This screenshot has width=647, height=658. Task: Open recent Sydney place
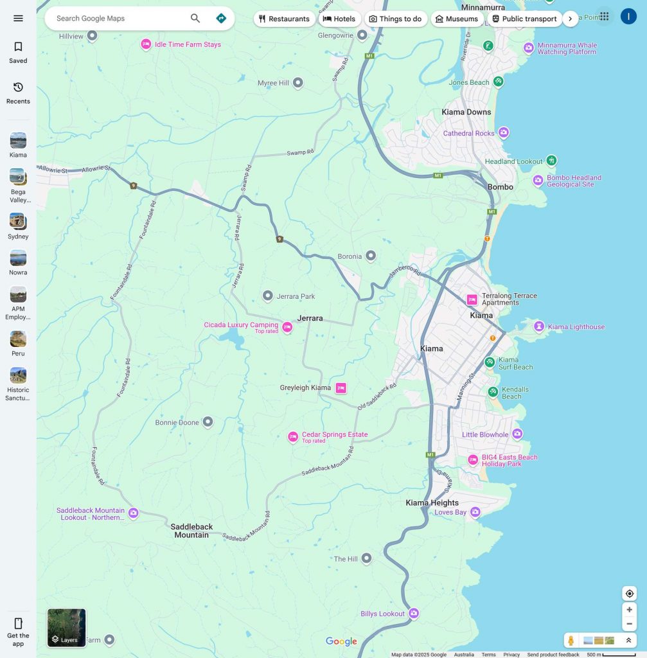click(x=18, y=226)
